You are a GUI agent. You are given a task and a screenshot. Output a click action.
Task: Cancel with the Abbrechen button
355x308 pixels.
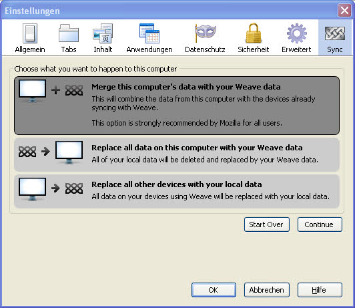[267, 290]
